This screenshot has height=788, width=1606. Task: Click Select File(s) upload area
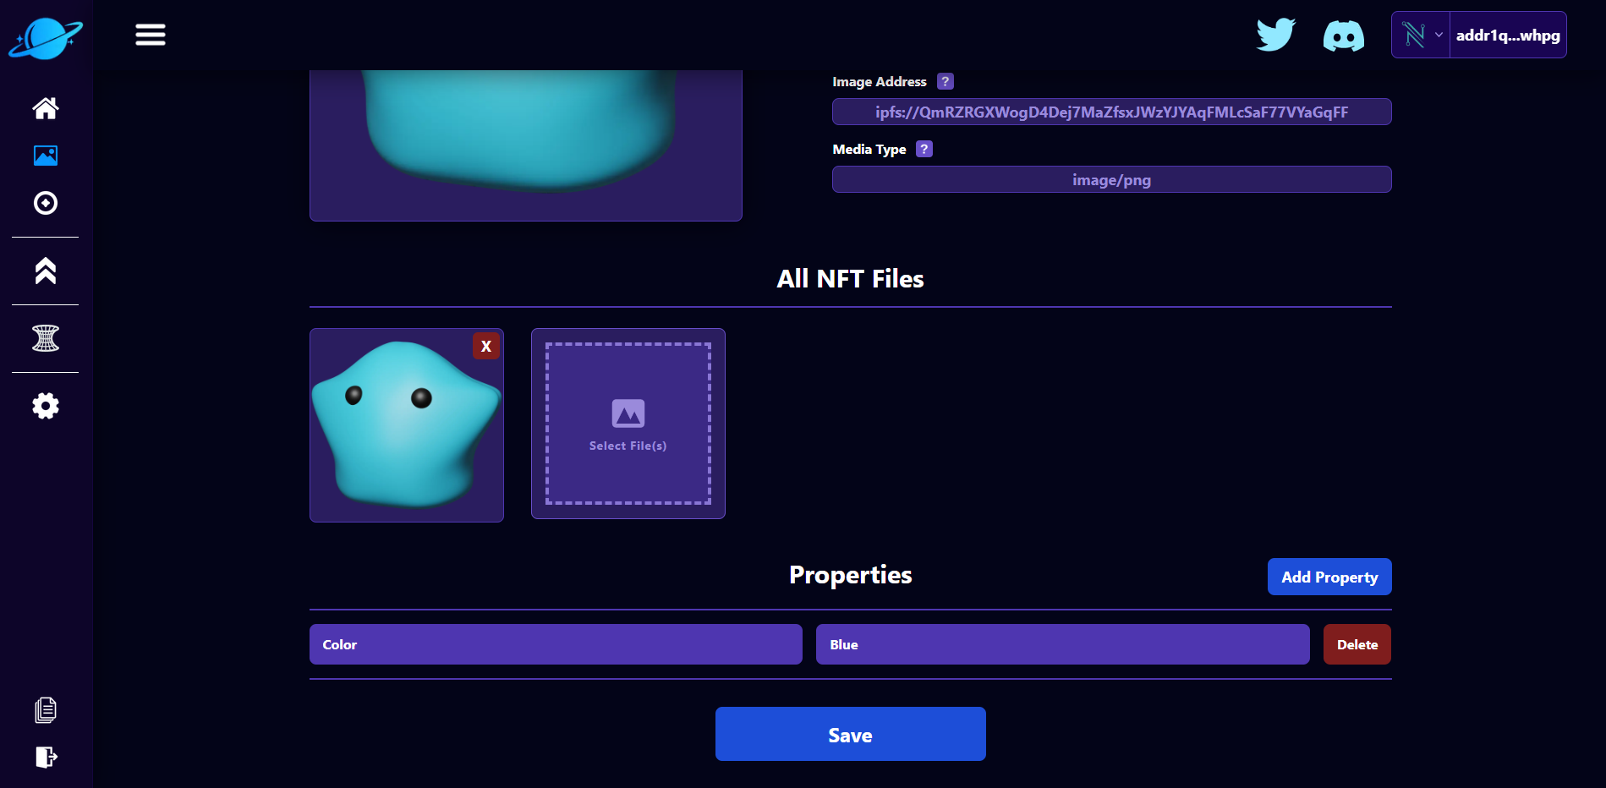pos(628,424)
